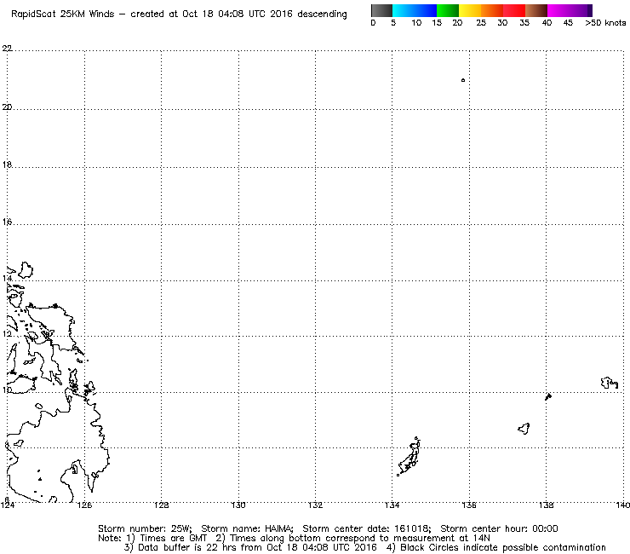630x554 pixels.
Task: Click the latitude '14' axis label
Action: (7, 278)
